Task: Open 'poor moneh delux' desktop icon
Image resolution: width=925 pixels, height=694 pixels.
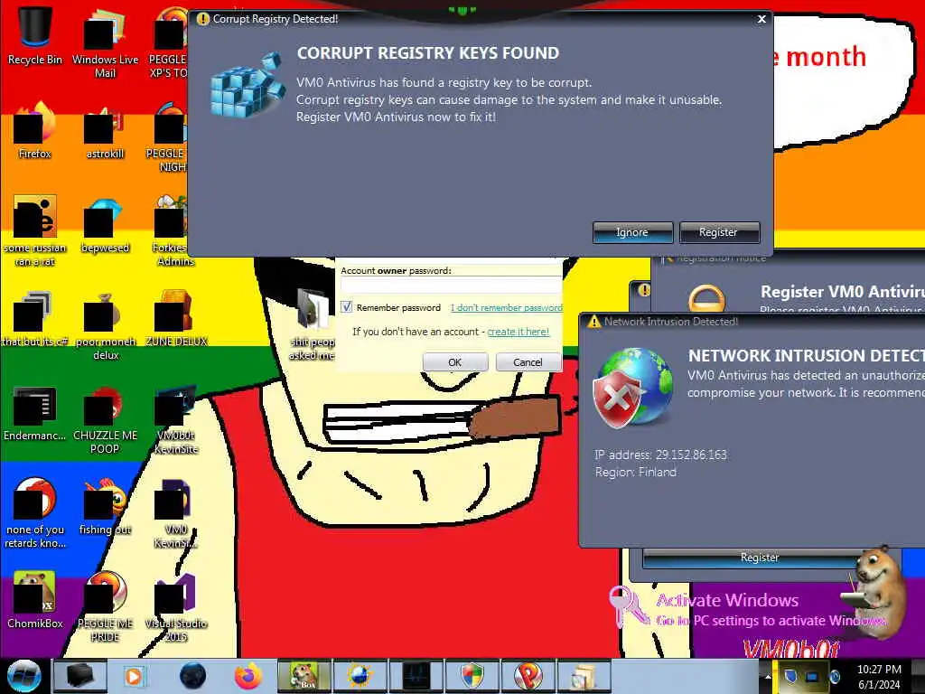Action: tap(105, 325)
